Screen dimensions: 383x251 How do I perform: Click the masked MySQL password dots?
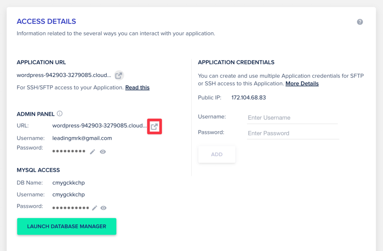click(x=71, y=208)
